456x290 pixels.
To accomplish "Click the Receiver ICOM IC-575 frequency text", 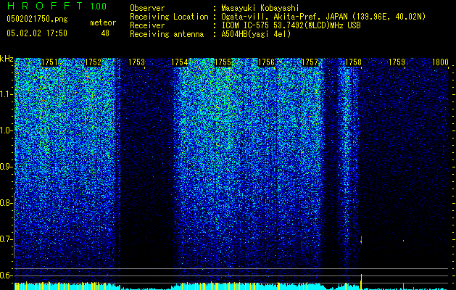I will 291,25.
